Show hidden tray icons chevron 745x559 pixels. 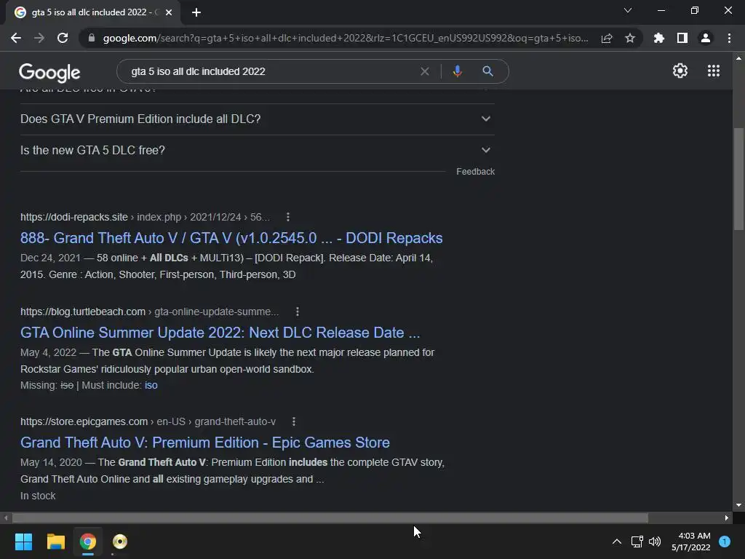point(617,542)
